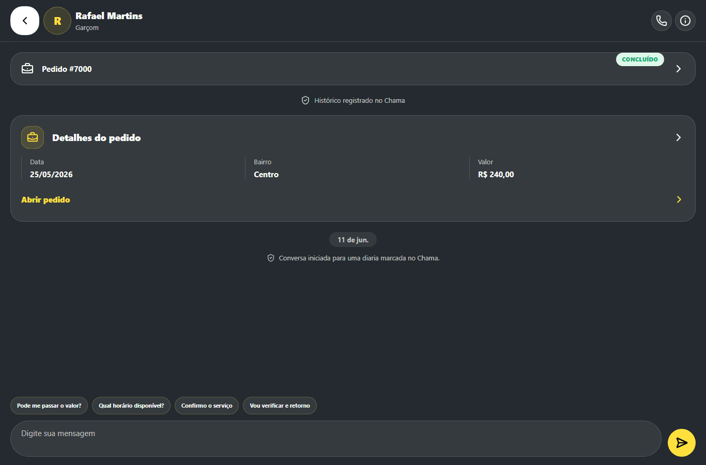Viewport: 706px width, 465px height.
Task: Click the date value 25/05/2026
Action: 51,175
